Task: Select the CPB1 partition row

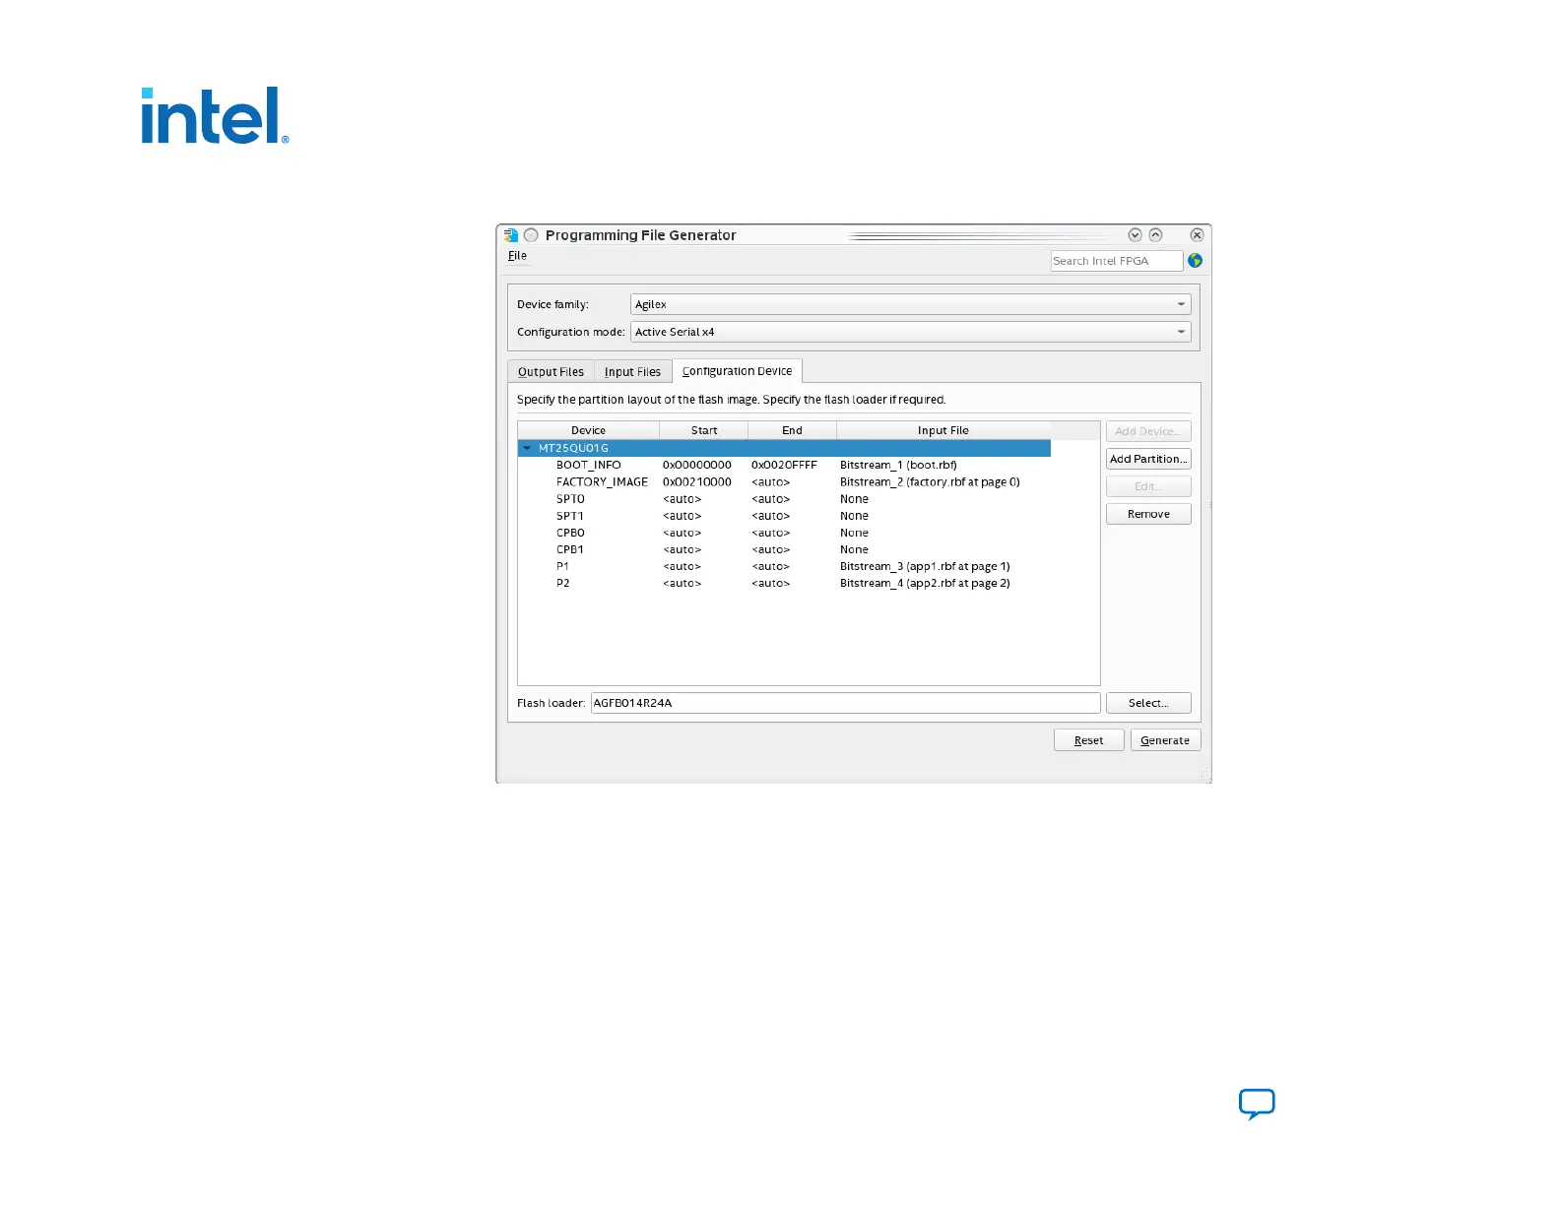Action: click(784, 549)
